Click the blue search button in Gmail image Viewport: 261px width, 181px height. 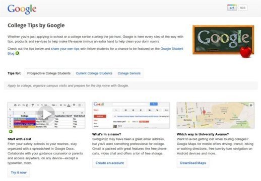(154, 104)
